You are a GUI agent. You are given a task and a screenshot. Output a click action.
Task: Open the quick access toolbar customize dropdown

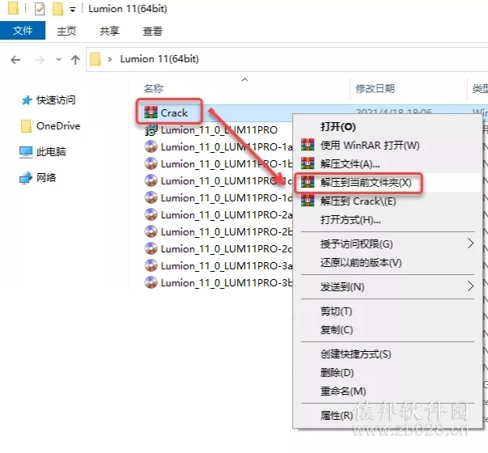pos(73,10)
